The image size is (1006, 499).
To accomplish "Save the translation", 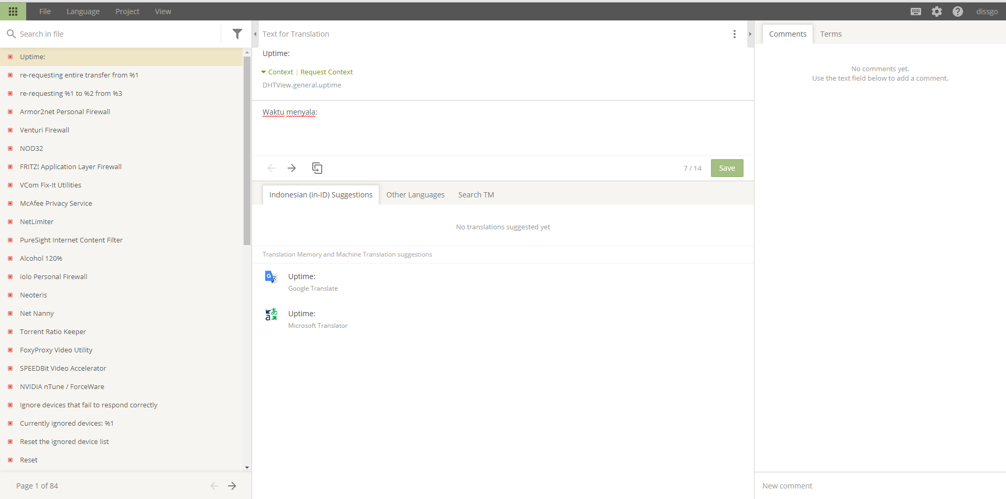I will (727, 168).
